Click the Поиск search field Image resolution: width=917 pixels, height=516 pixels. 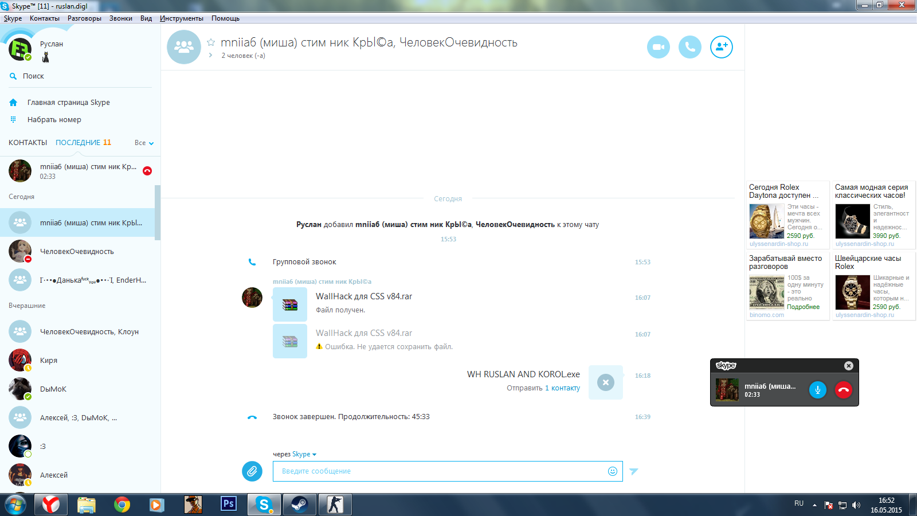click(80, 76)
